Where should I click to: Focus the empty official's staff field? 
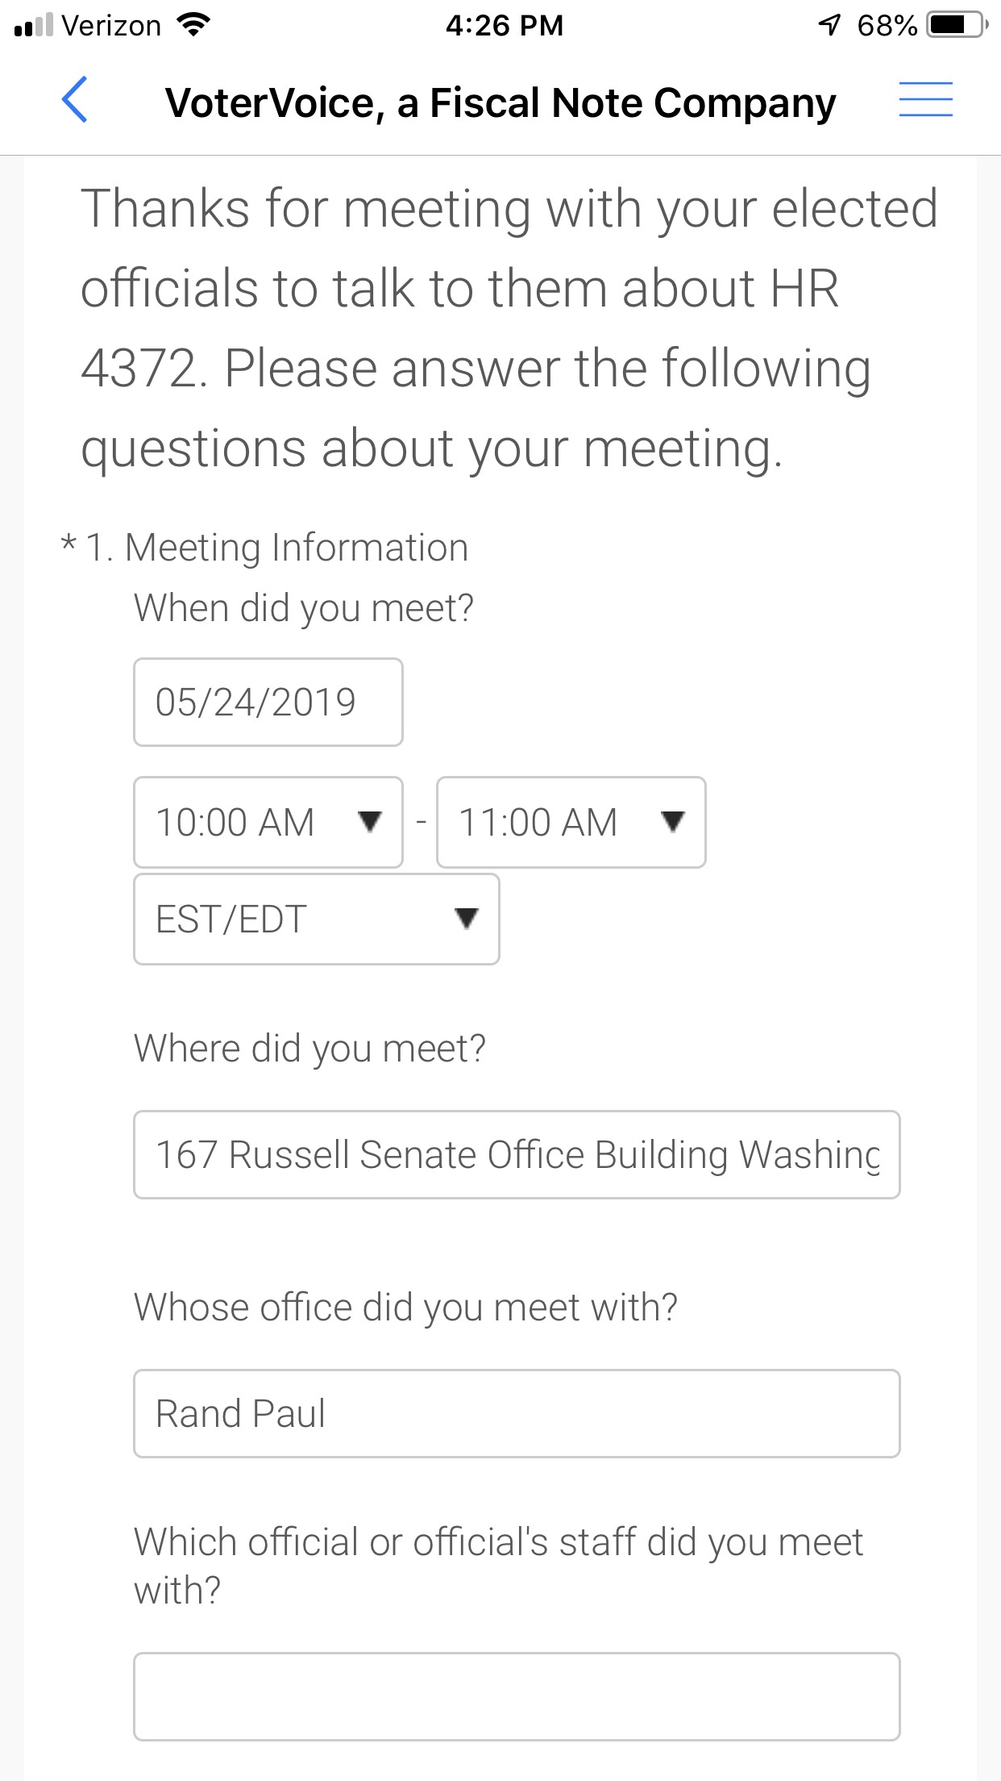[x=517, y=1696]
